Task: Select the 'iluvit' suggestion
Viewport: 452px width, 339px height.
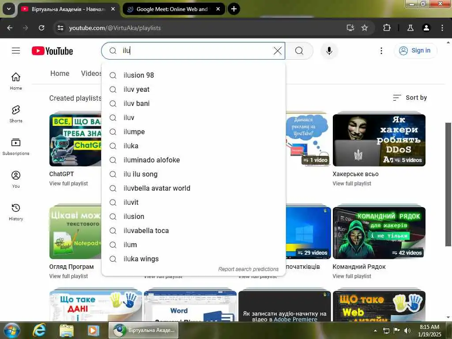Action: coord(193,202)
